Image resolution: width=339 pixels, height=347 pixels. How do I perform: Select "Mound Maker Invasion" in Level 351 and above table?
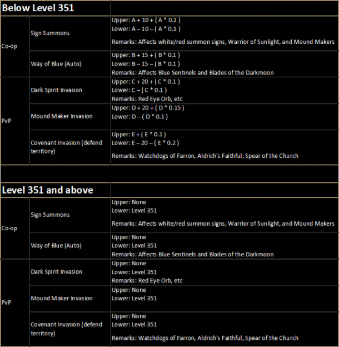[62, 299]
